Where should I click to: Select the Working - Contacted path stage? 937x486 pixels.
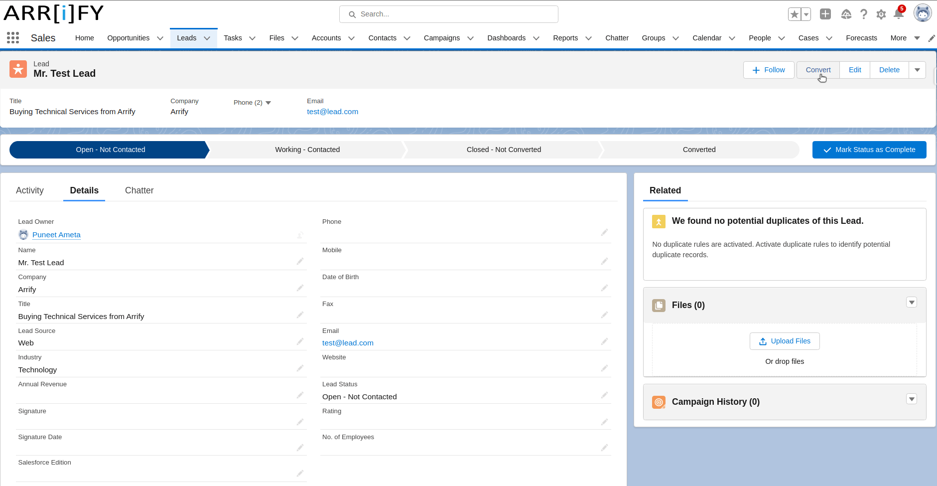coord(307,150)
